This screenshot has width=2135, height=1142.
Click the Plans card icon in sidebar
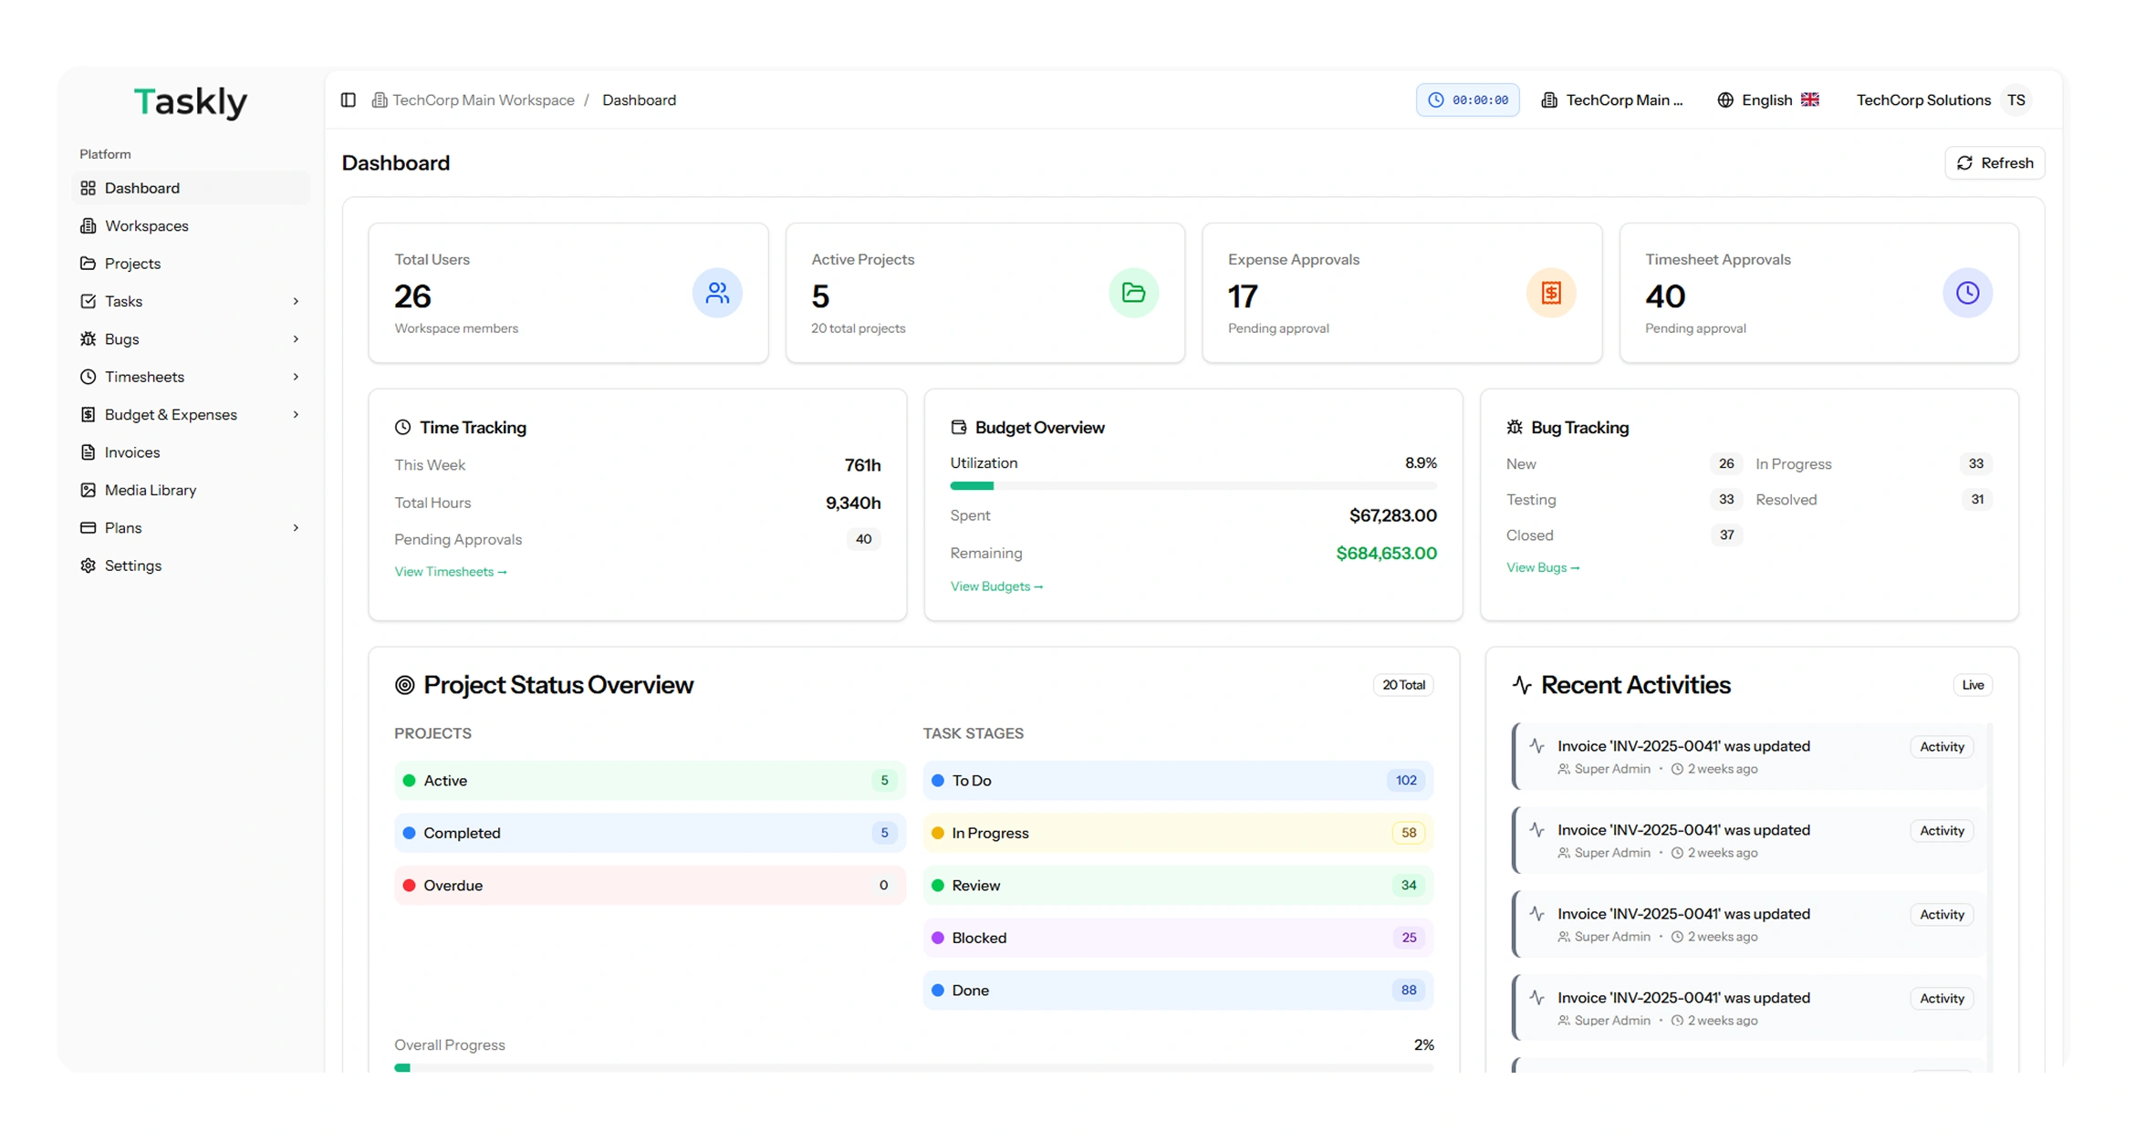tap(88, 527)
